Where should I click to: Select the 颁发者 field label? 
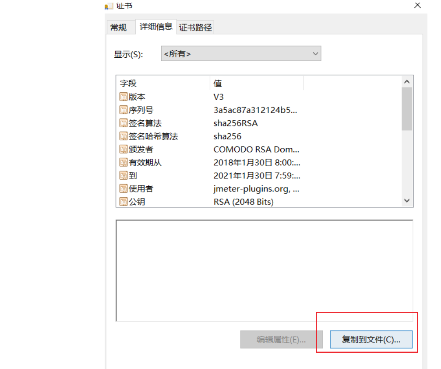point(141,149)
